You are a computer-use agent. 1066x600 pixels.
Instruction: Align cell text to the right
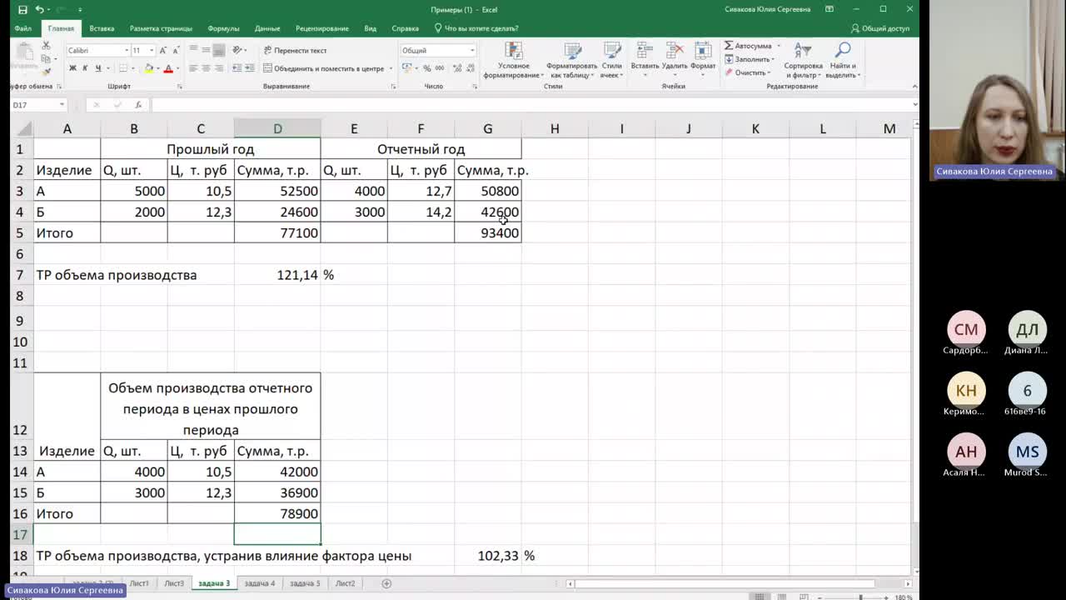pyautogui.click(x=219, y=68)
